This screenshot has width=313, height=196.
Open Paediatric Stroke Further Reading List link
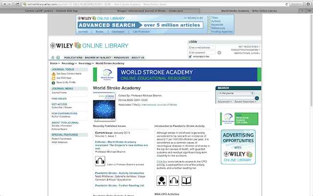[x=119, y=186]
